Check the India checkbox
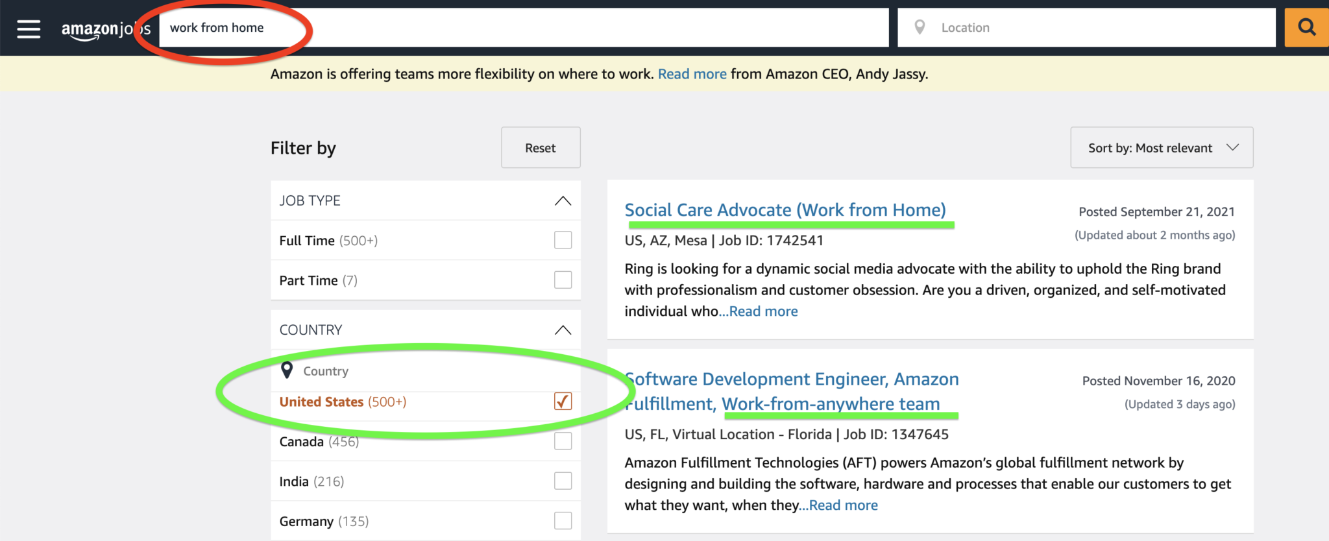The image size is (1329, 541). coord(563,481)
